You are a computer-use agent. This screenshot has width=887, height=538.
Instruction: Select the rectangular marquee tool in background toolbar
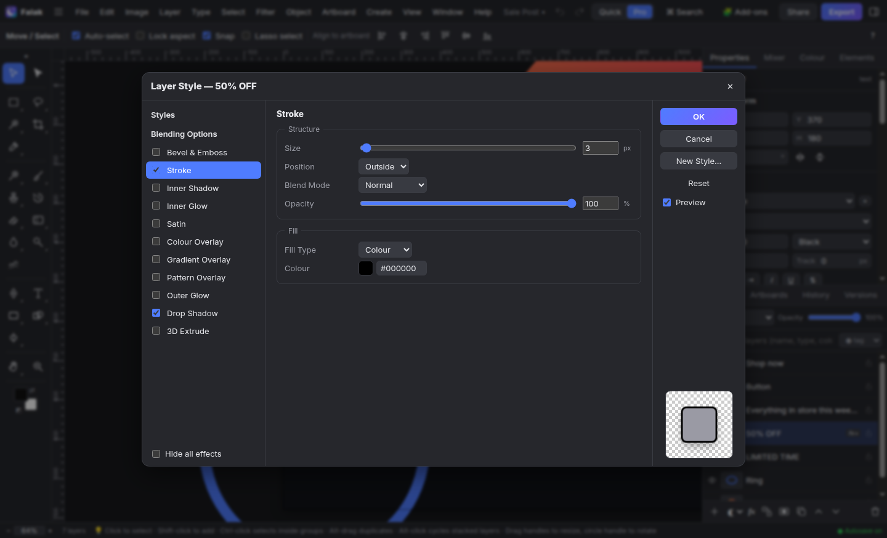pyautogui.click(x=14, y=102)
